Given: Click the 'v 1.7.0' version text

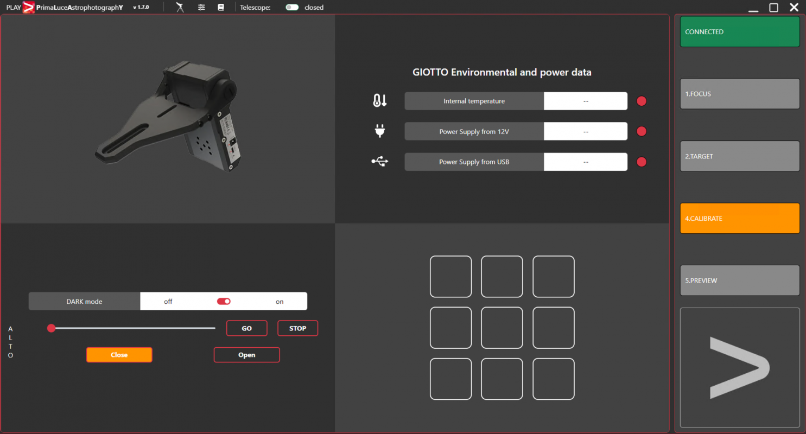Looking at the screenshot, I should (141, 8).
